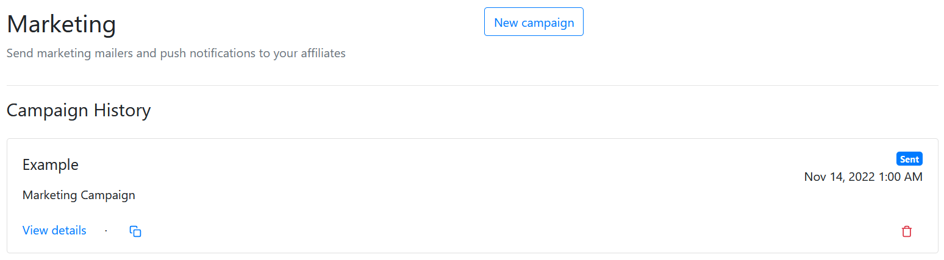Screen dimensions: 944x260
Task: Select the Example campaign title
Action: click(x=51, y=164)
